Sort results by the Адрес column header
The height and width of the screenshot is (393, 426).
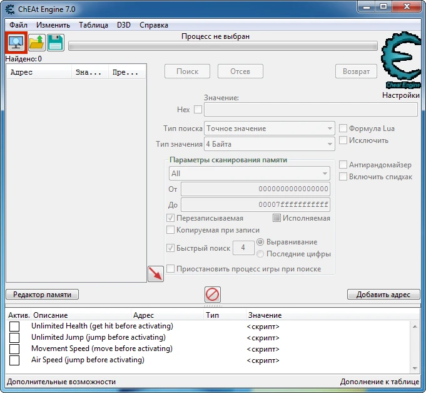click(39, 72)
